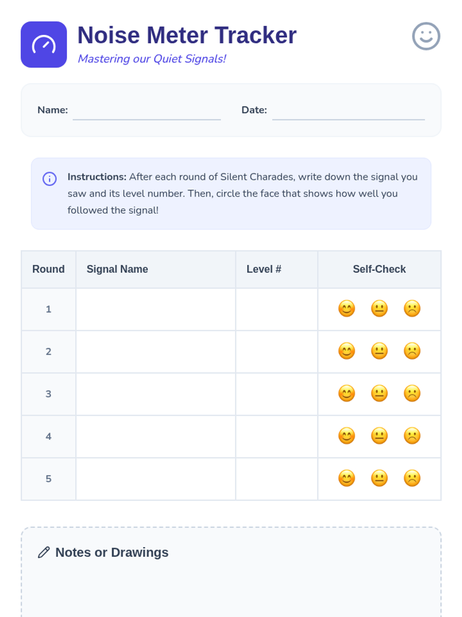This screenshot has width=462, height=617.
Task: Click the Level # cell for round 5
Action: click(x=276, y=479)
